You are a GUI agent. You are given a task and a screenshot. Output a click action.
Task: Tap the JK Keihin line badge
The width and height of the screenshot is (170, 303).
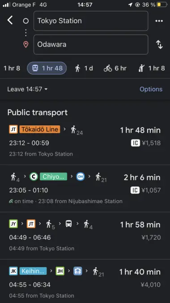coord(13,271)
